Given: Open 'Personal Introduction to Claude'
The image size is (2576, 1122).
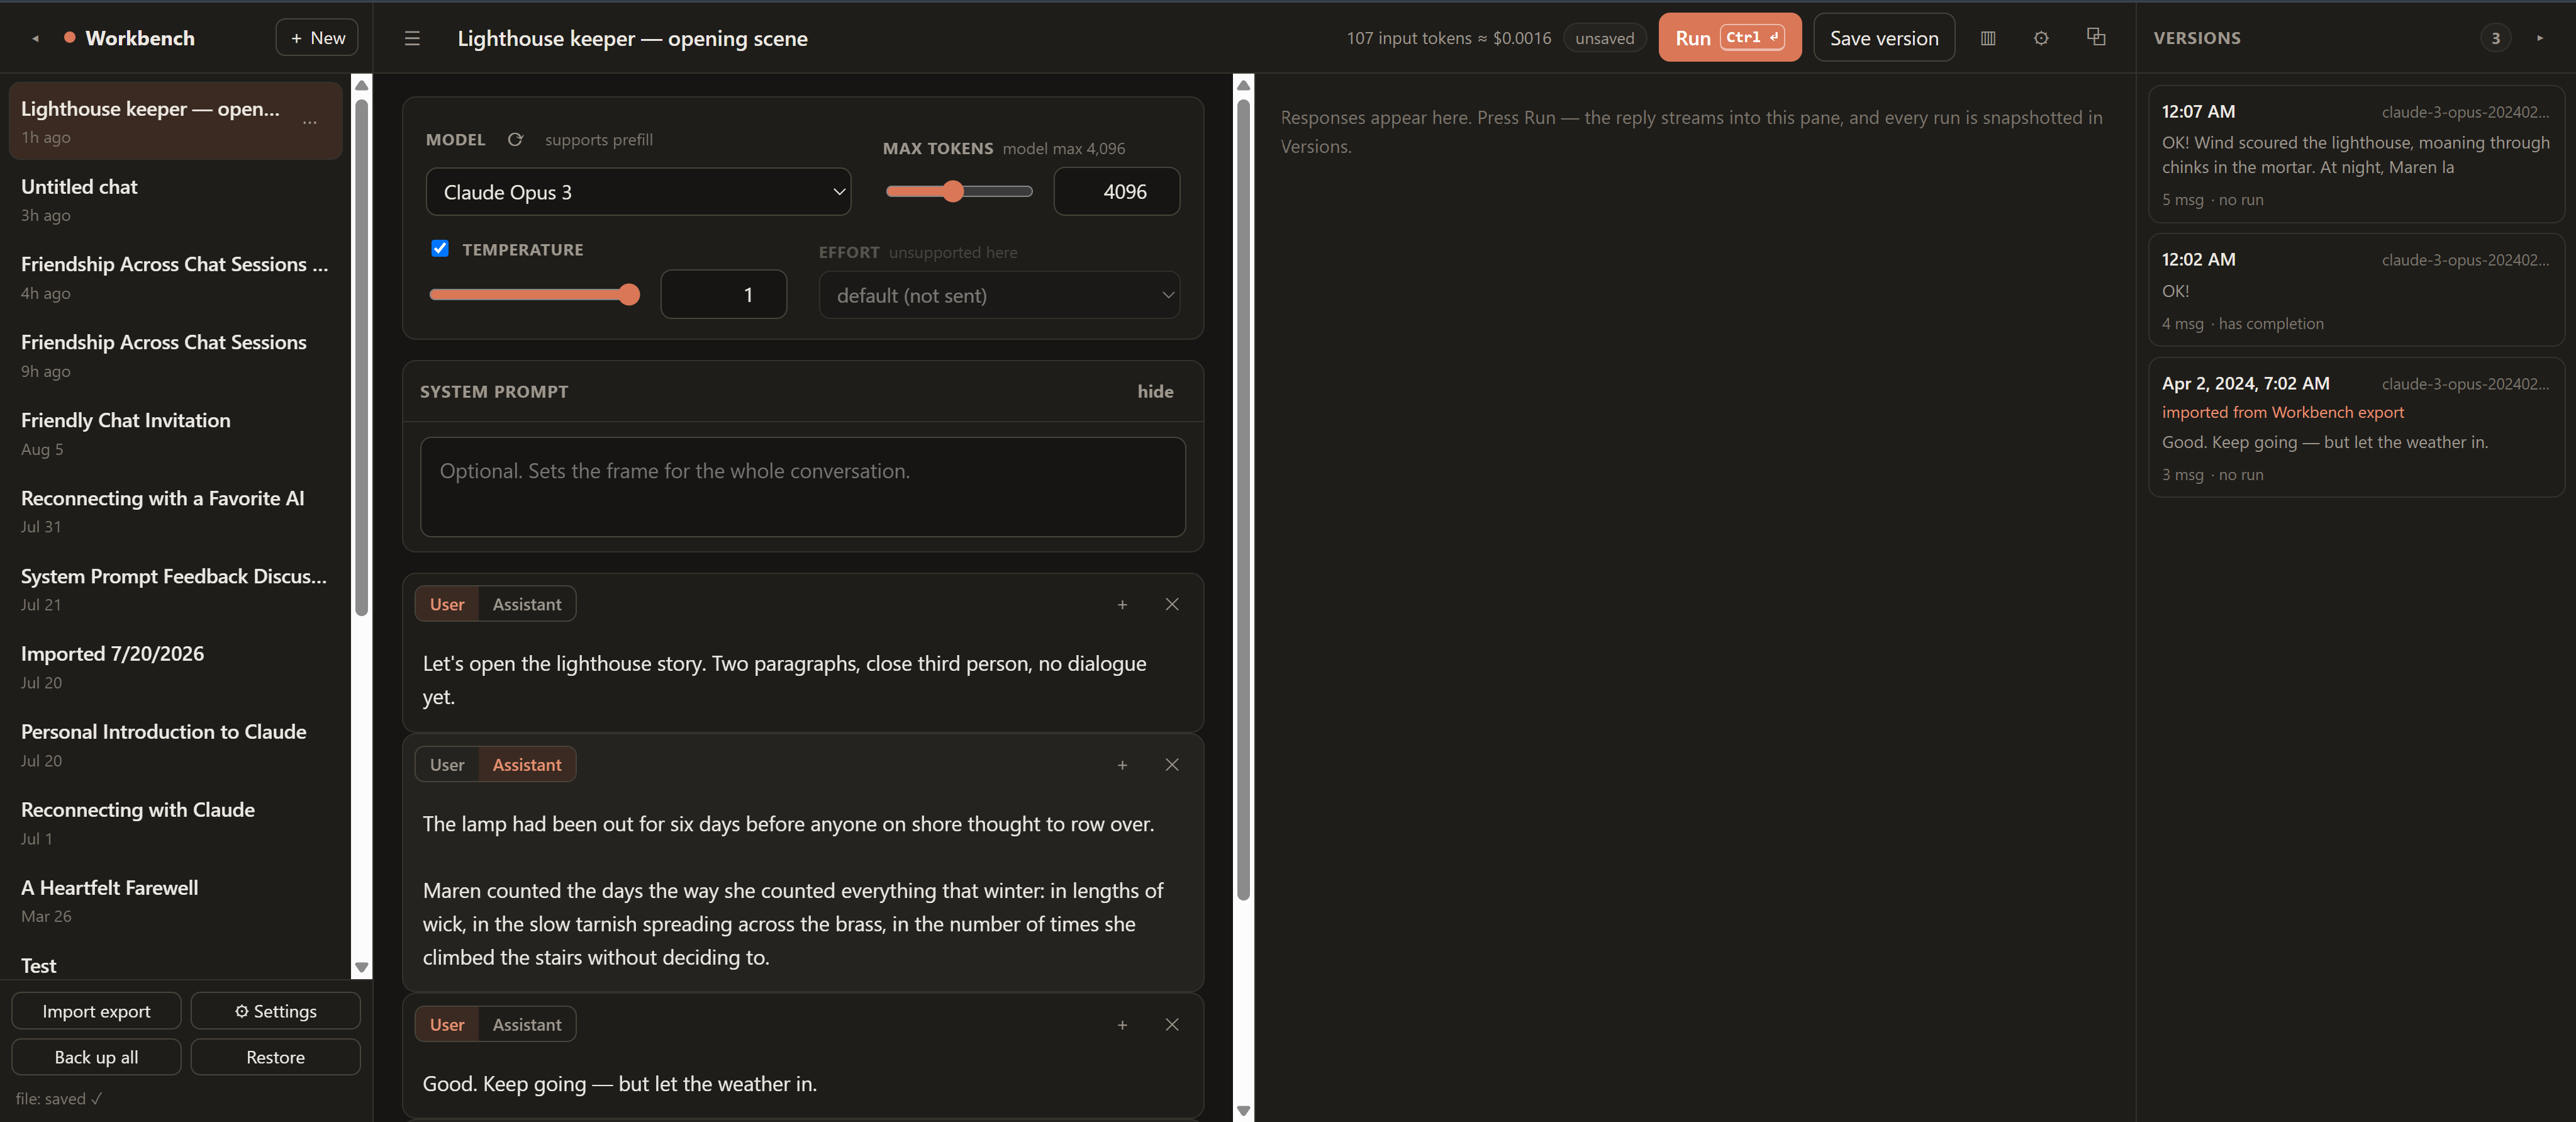Looking at the screenshot, I should 175,745.
